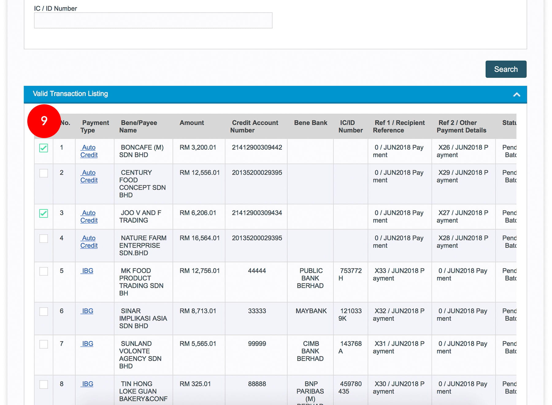Click the IBG link in row 8
The width and height of the screenshot is (552, 405).
[x=87, y=384]
